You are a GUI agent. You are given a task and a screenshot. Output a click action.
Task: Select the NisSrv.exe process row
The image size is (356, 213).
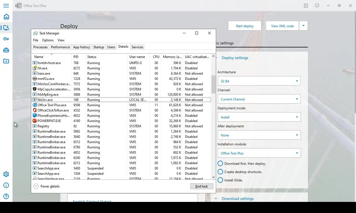pos(122,100)
